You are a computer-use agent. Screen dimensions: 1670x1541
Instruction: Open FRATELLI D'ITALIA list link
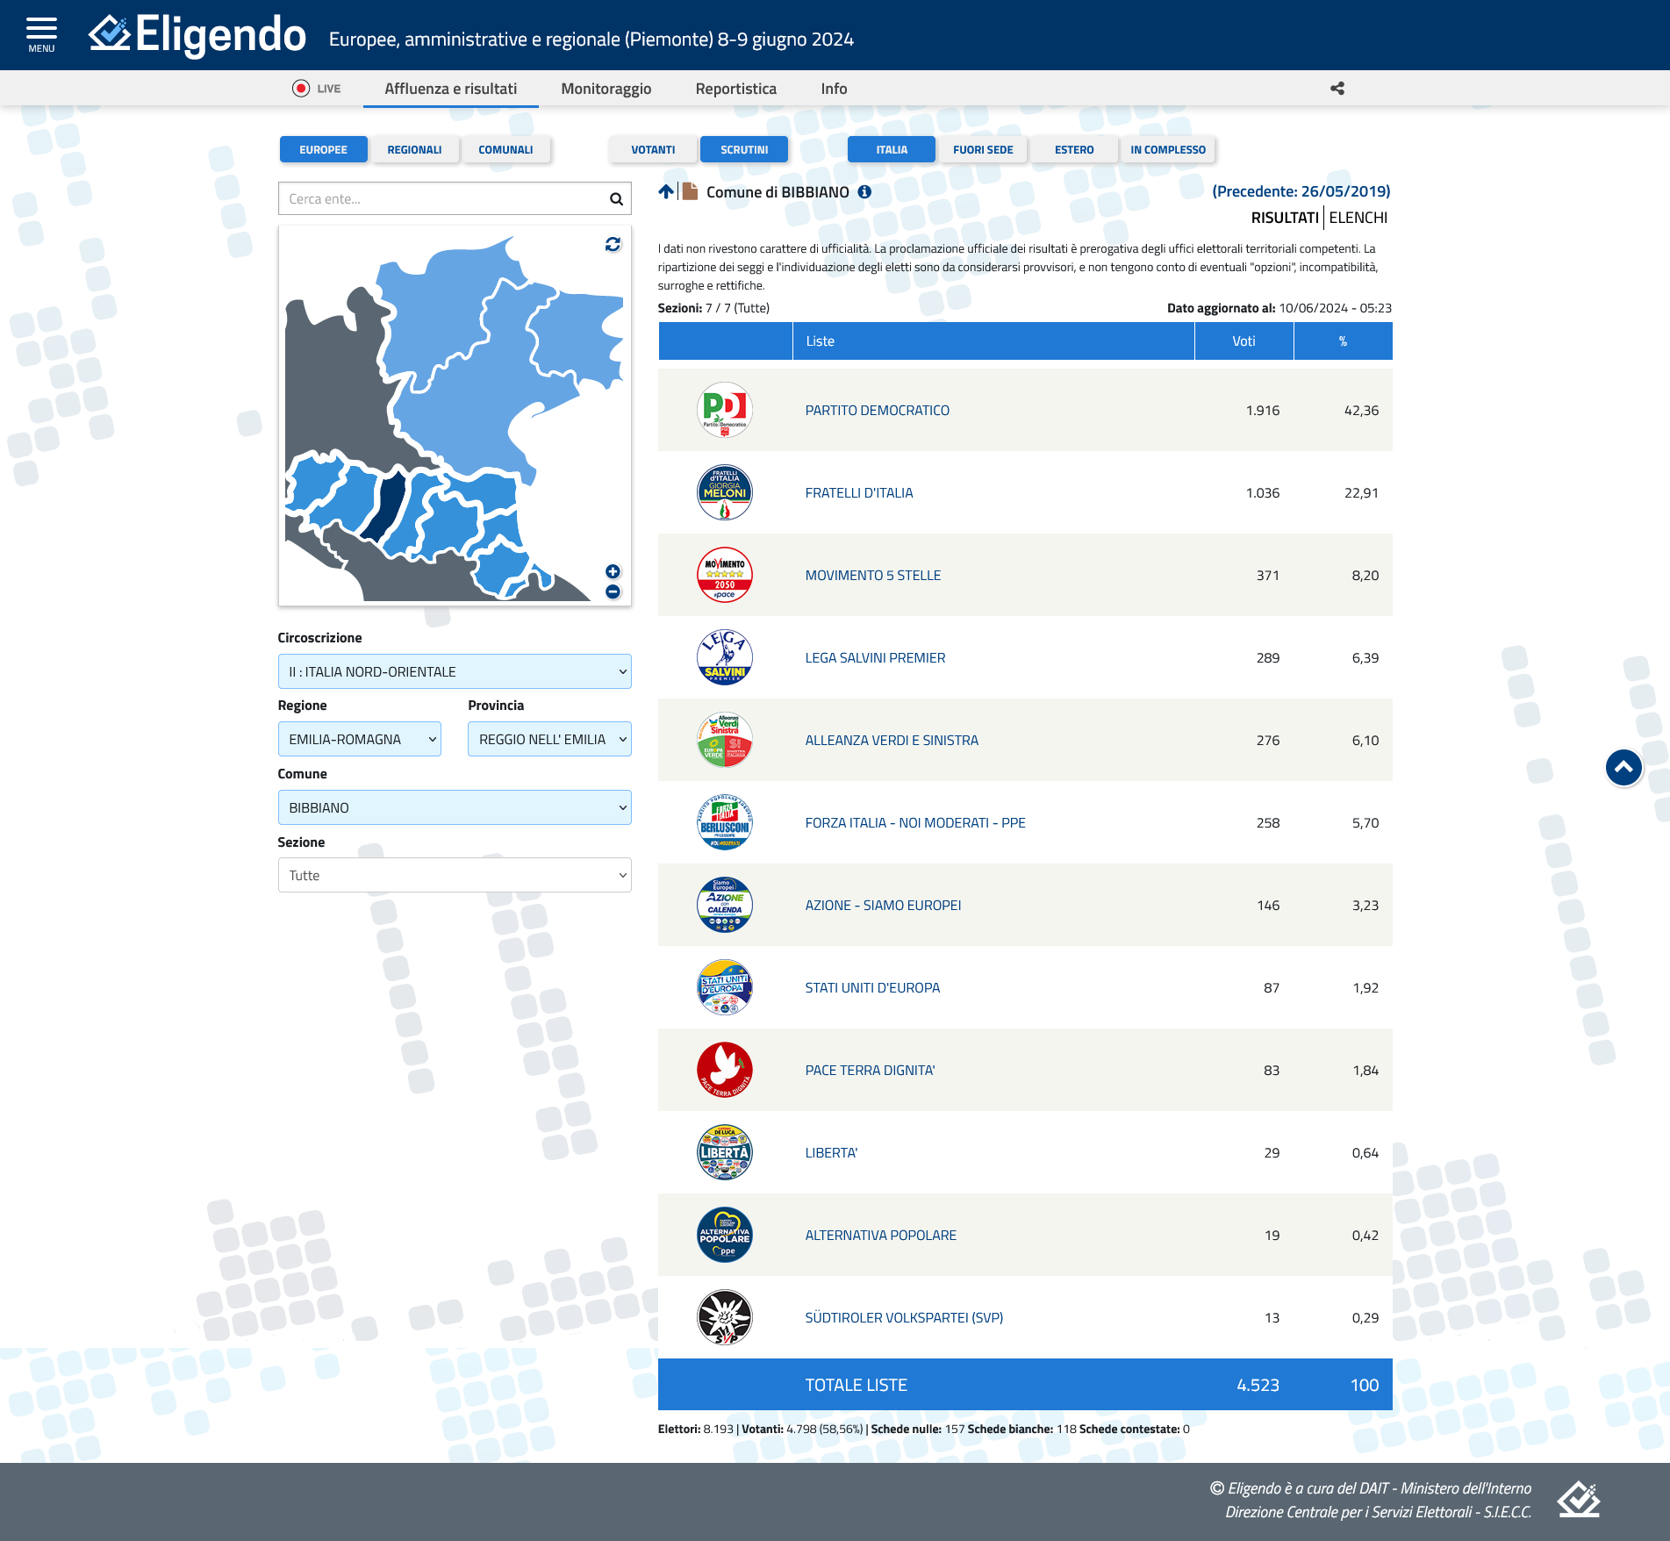tap(859, 492)
